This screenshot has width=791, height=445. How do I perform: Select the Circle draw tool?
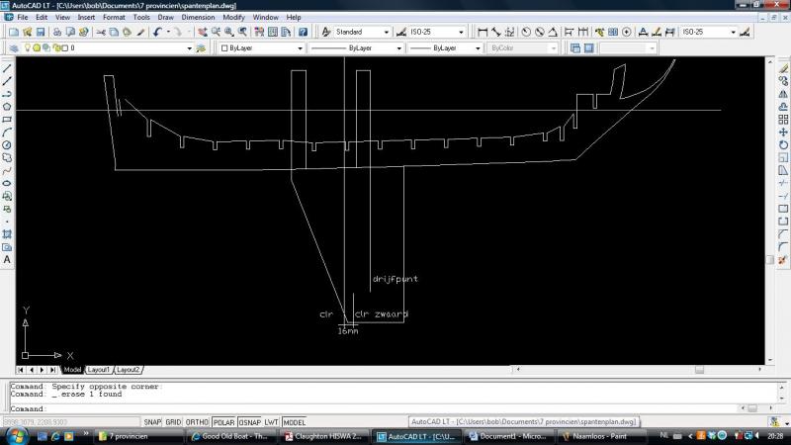tap(7, 144)
